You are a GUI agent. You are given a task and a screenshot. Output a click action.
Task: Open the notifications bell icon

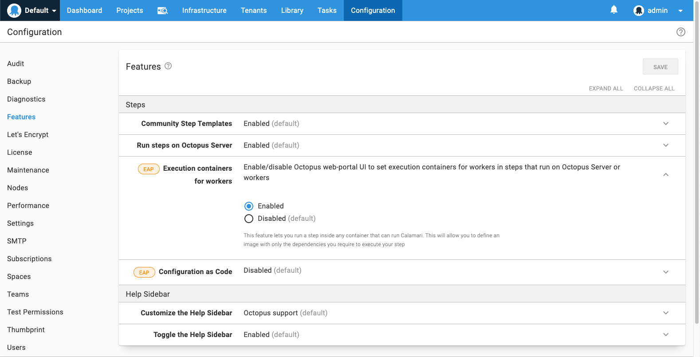coord(613,10)
